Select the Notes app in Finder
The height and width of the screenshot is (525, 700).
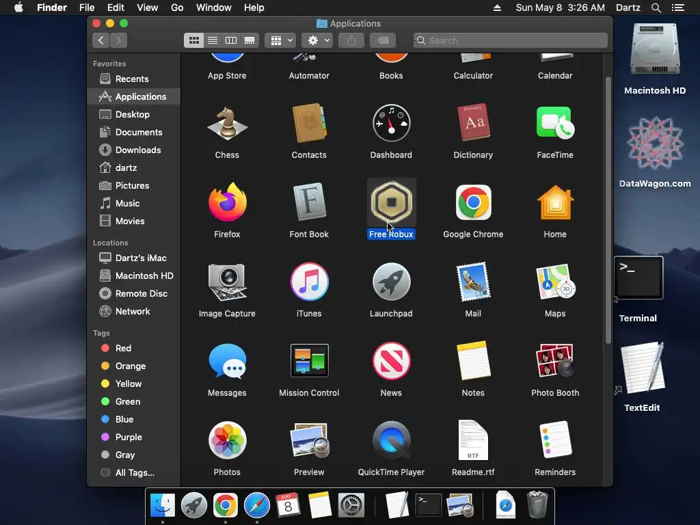coord(473,361)
